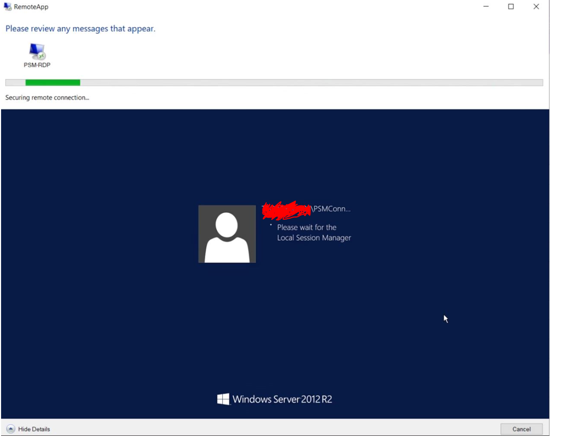566x439 pixels.
Task: Click the RemoteApp icon in the title bar
Action: pyautogui.click(x=7, y=6)
